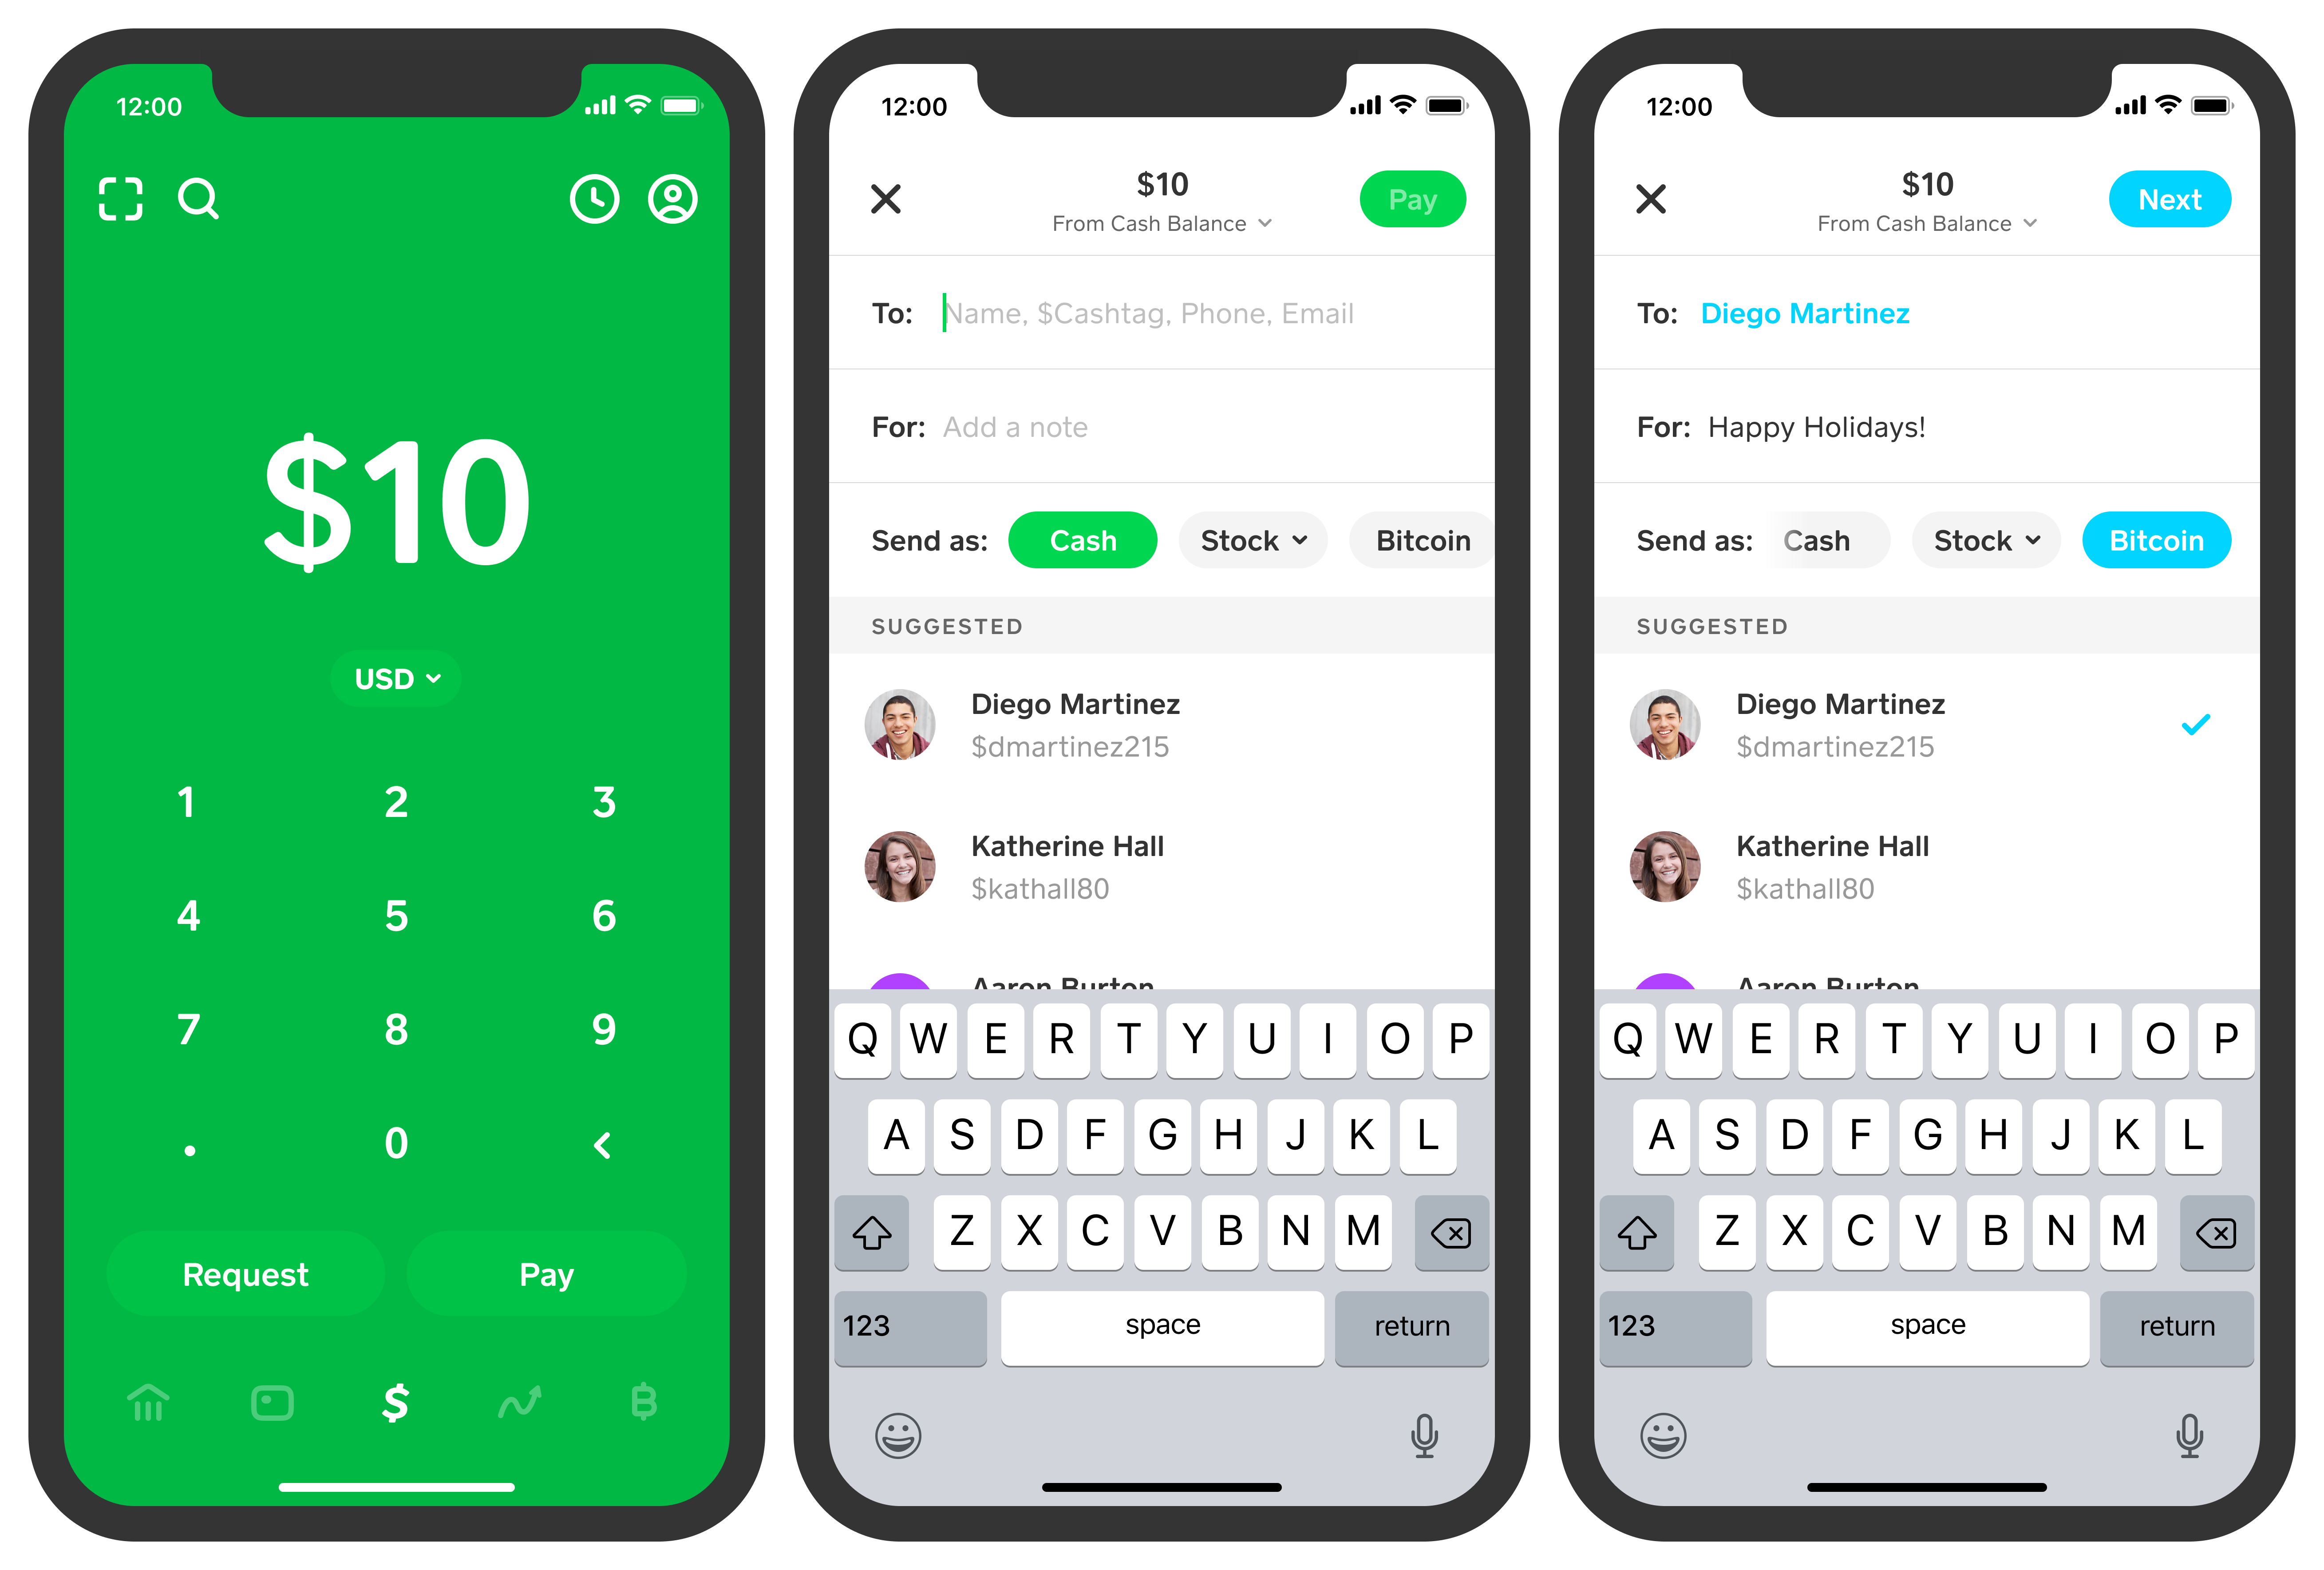This screenshot has height=1570, width=2324.
Task: Tap the QR code scanner icon
Action: [x=123, y=198]
